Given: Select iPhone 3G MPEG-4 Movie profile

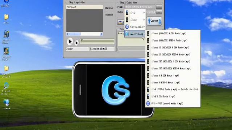Looking at the screenshot, I should click(173, 55).
